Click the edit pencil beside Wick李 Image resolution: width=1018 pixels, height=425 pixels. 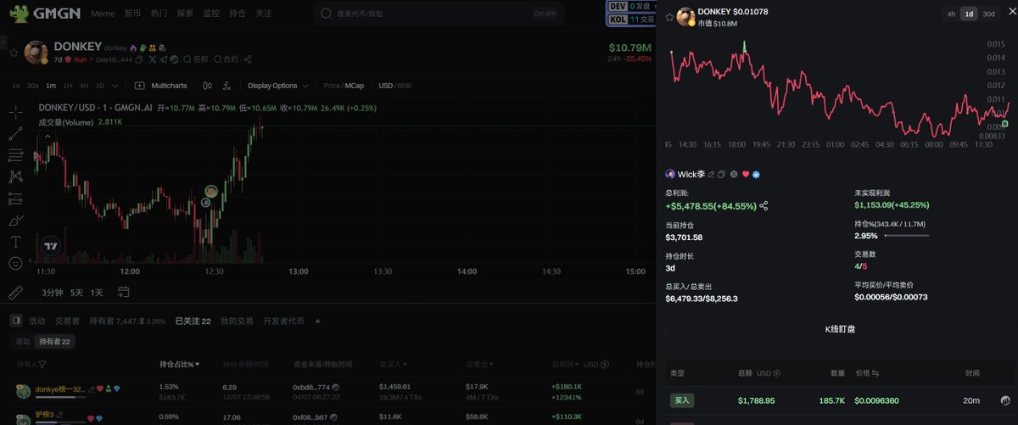(x=711, y=174)
